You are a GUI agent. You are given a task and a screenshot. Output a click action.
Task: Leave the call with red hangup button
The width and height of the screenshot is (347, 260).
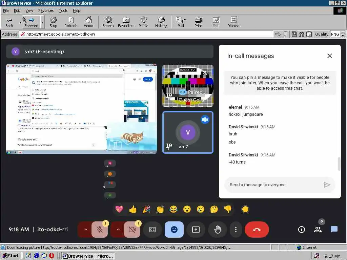tap(257, 230)
